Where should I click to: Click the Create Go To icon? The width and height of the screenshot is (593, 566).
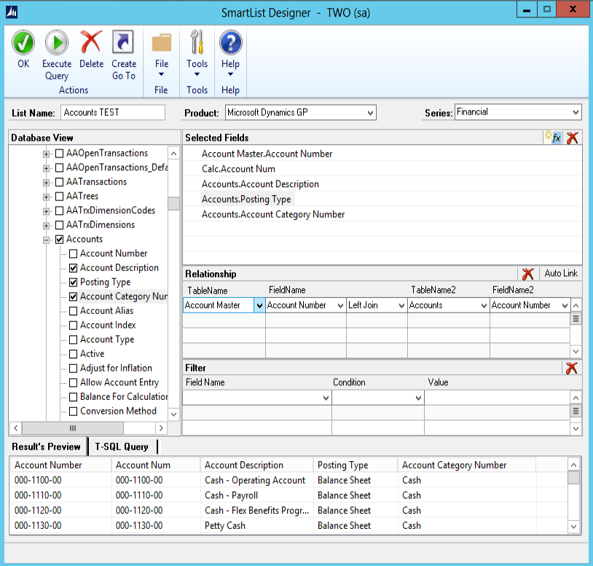tap(124, 43)
